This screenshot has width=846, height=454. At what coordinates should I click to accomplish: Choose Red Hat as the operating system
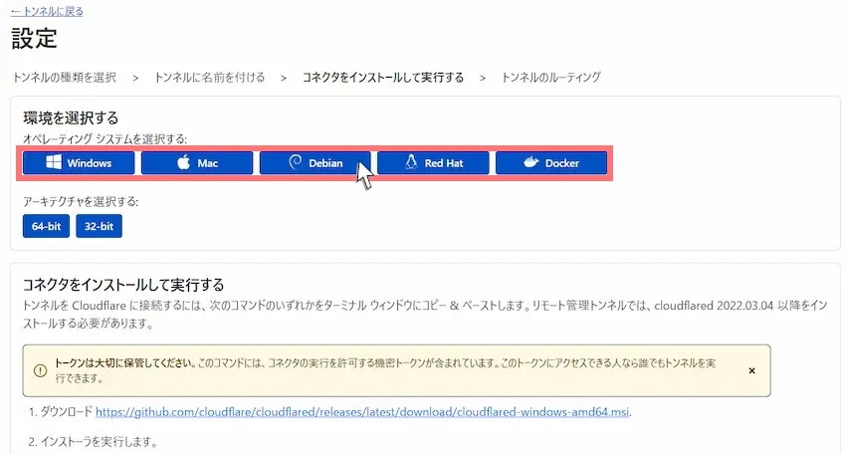click(433, 163)
